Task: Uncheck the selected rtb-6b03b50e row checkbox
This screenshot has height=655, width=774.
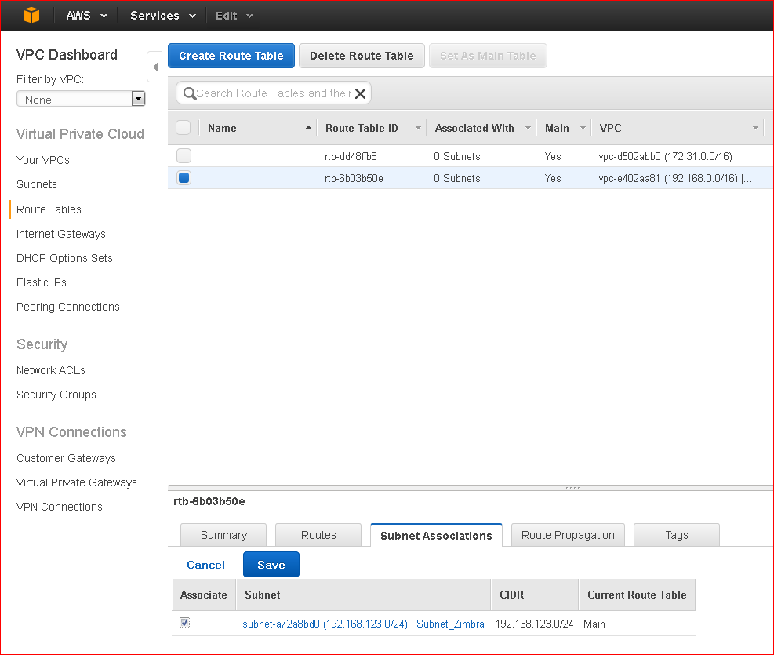Action: [184, 178]
